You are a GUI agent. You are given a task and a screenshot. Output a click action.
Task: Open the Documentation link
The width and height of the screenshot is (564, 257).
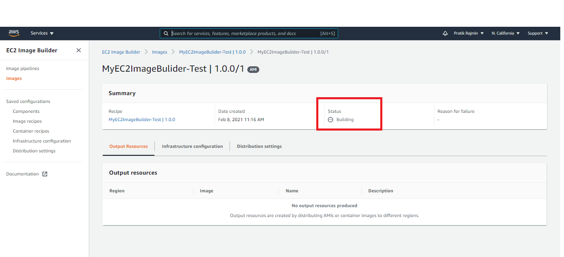click(x=22, y=174)
